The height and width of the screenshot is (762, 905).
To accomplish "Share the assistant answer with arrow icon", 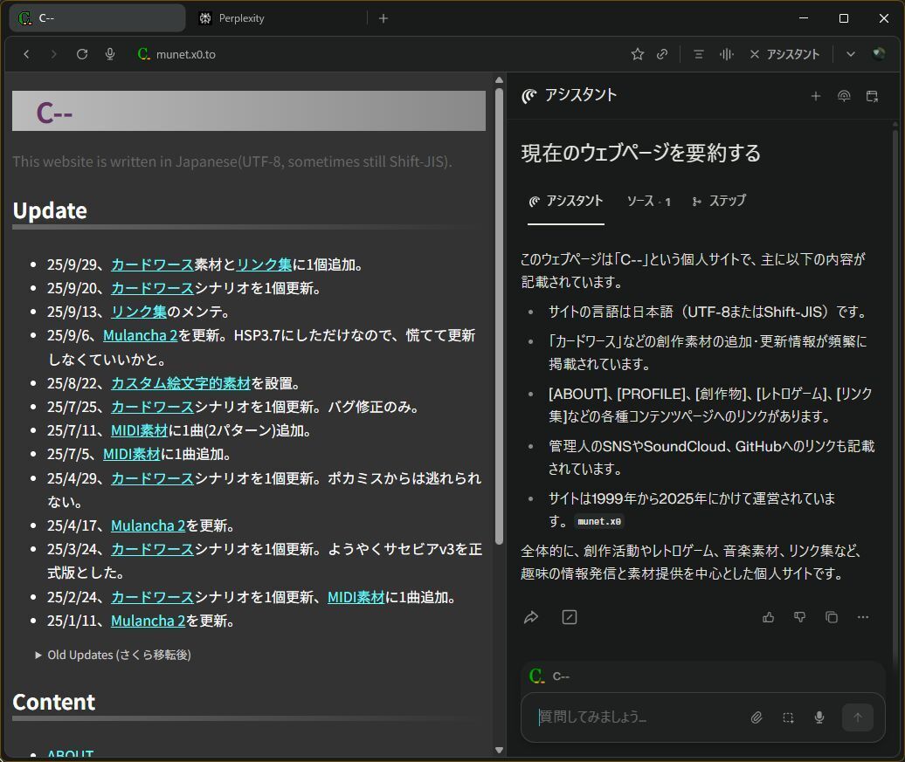I will (x=531, y=617).
